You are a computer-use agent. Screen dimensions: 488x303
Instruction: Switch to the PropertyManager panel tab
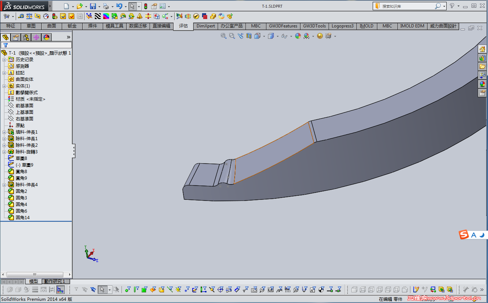click(x=16, y=37)
